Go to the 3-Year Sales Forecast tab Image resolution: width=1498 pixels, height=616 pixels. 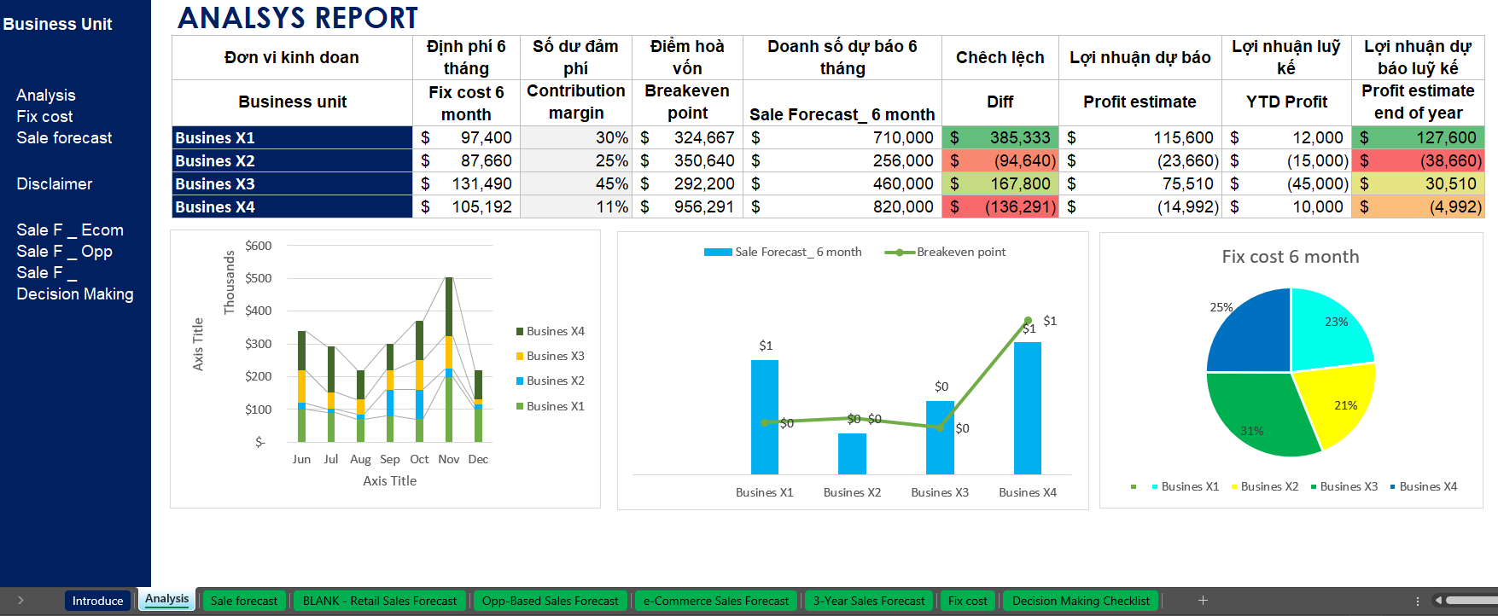pos(868,601)
